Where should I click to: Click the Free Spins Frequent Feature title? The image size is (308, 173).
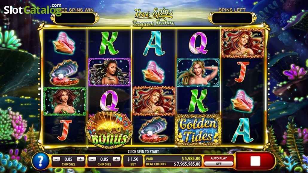[x=153, y=17]
